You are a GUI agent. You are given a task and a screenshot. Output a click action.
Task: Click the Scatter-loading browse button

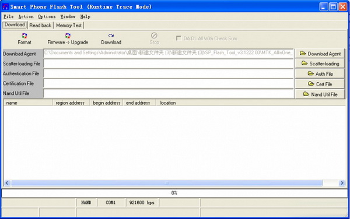(x=320, y=63)
